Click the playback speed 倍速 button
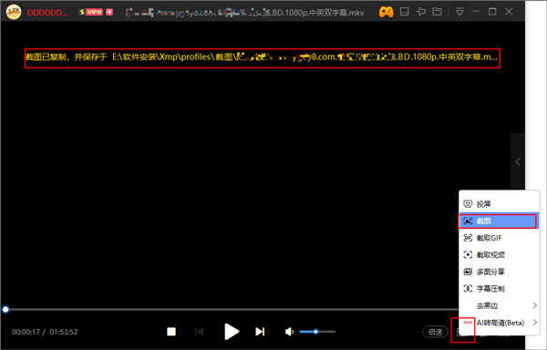Screen dimensions: 547x350 pyautogui.click(x=435, y=332)
